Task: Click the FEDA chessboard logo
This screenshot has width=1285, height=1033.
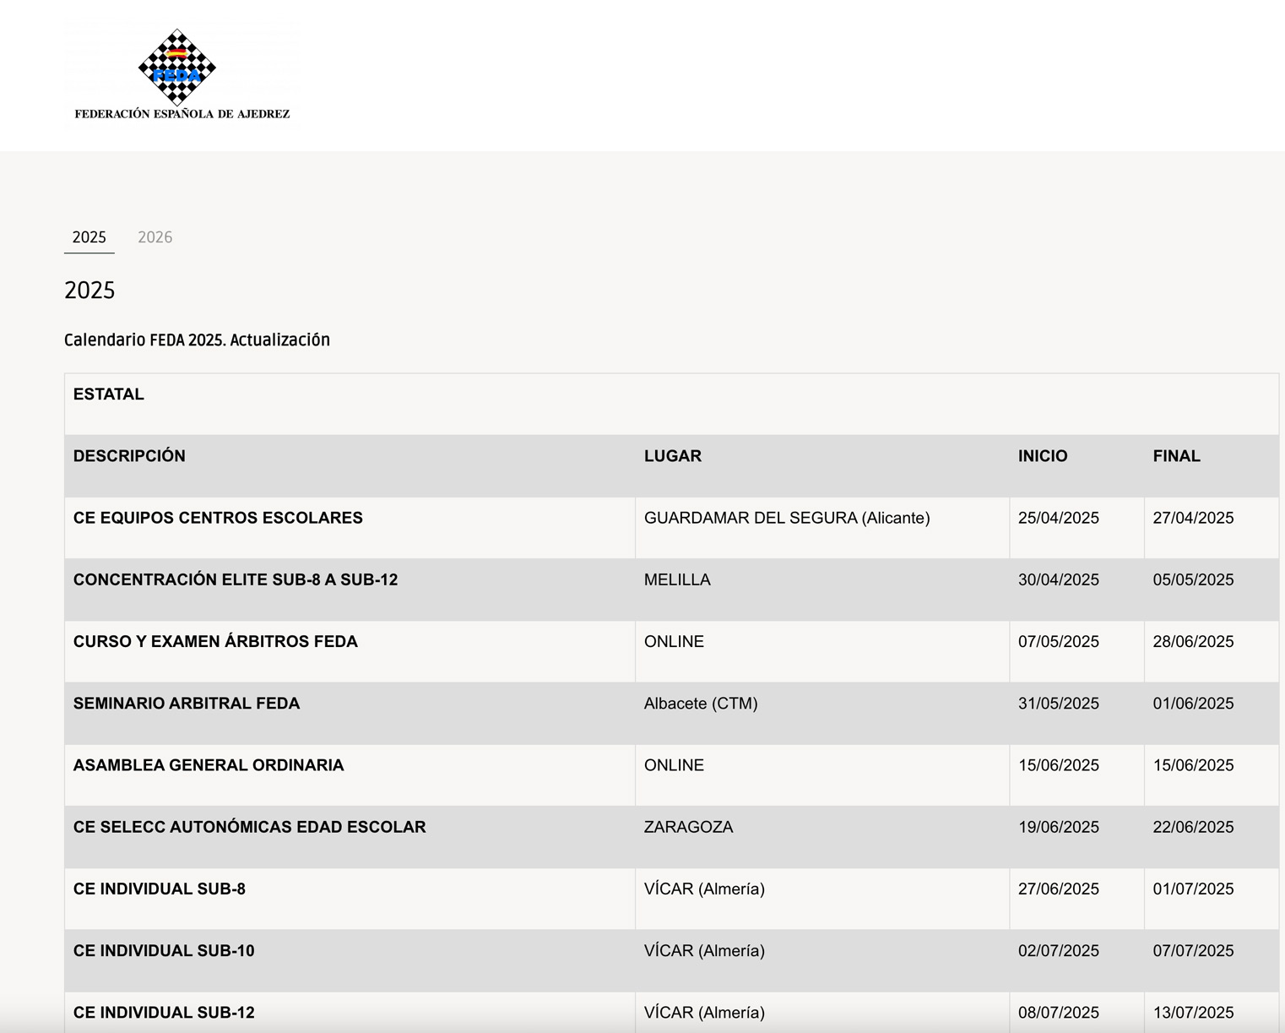Action: tap(177, 67)
